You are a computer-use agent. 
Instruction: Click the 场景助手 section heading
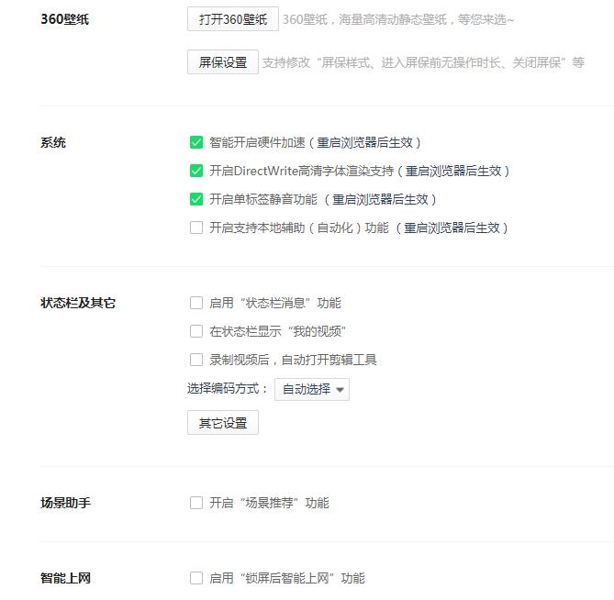[x=65, y=503]
